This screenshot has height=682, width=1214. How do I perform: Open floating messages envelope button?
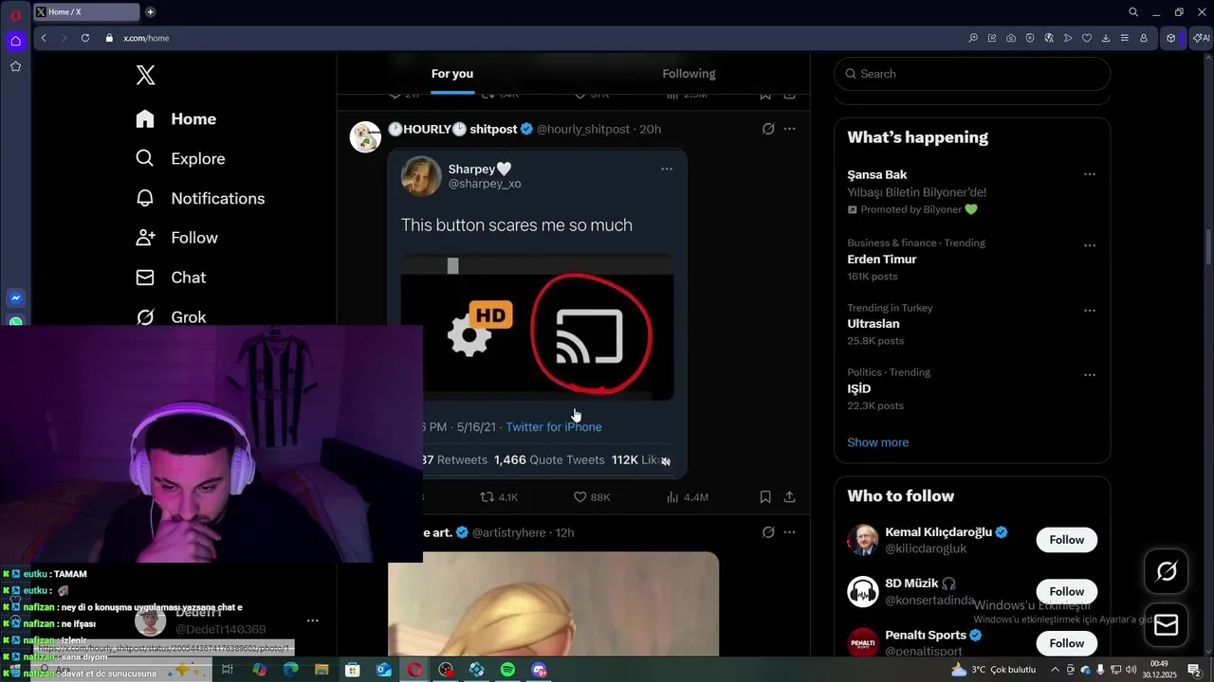pyautogui.click(x=1167, y=625)
